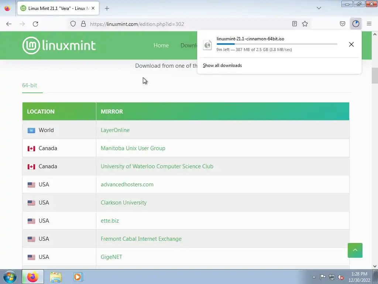The image size is (378, 284).
Task: Click the download progress bar
Action: [x=277, y=44]
